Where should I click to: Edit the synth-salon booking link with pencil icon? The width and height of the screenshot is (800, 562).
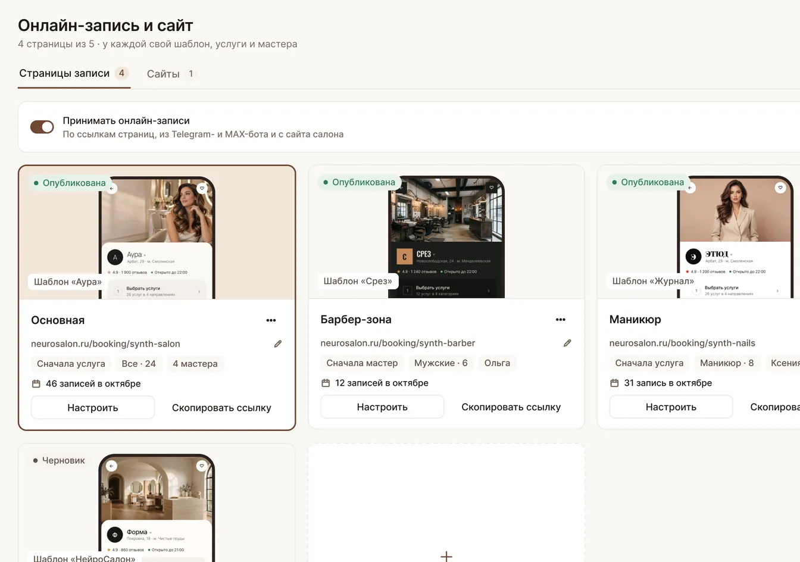277,344
